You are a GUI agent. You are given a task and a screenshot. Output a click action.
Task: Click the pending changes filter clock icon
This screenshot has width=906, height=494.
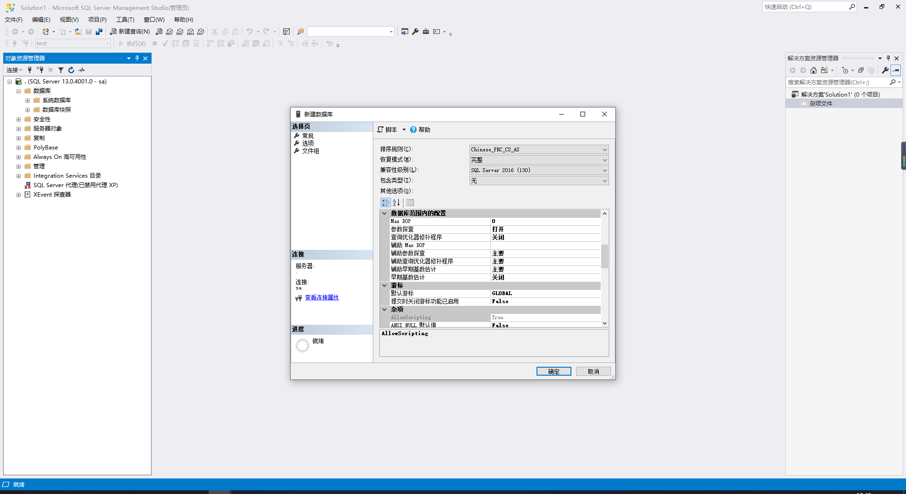pyautogui.click(x=845, y=70)
